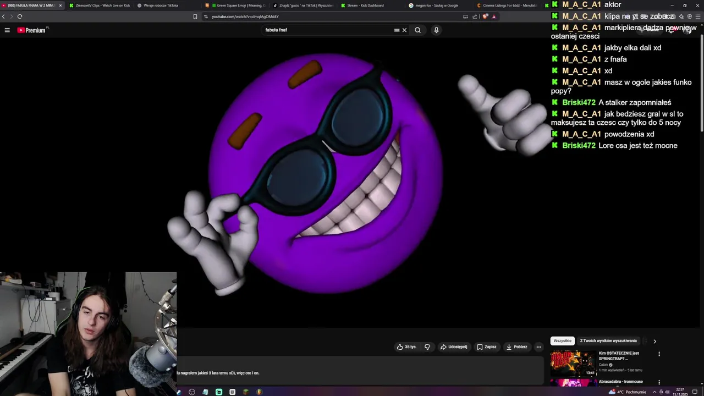Open the 'Kim OSTATECZNIE jest SPRINGTRAP?' title link
Screen dimensions: 704x396
click(x=619, y=356)
